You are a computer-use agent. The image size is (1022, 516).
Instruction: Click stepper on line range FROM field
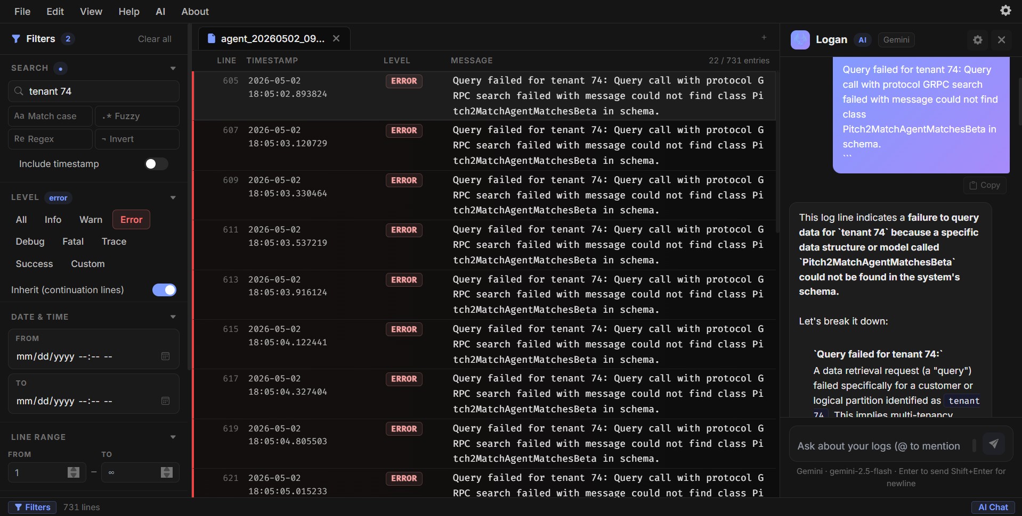point(74,472)
